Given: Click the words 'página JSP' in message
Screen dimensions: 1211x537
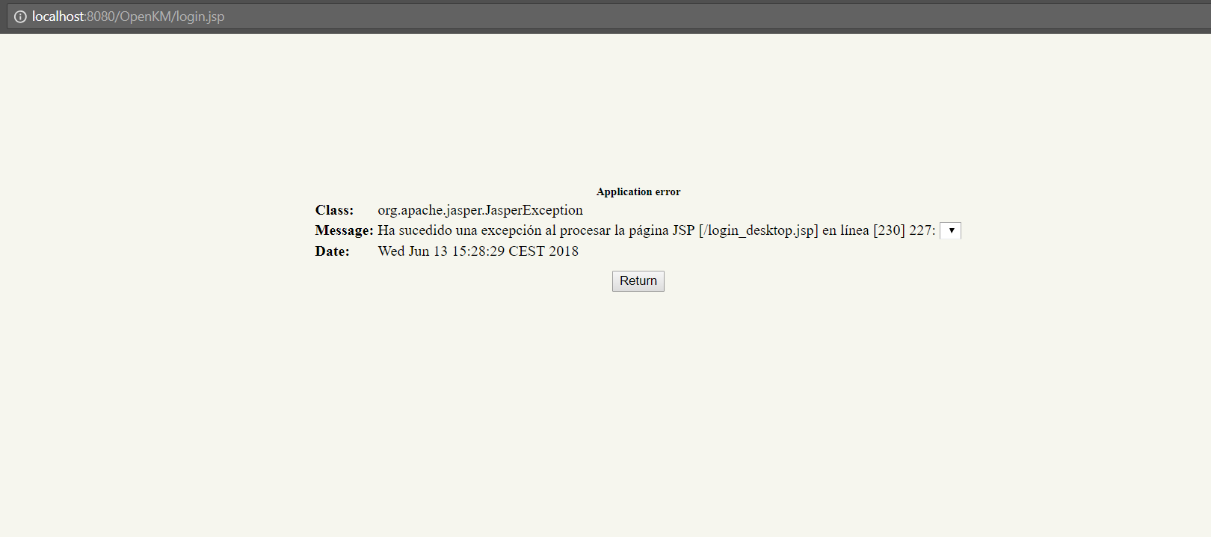Looking at the screenshot, I should 662,230.
